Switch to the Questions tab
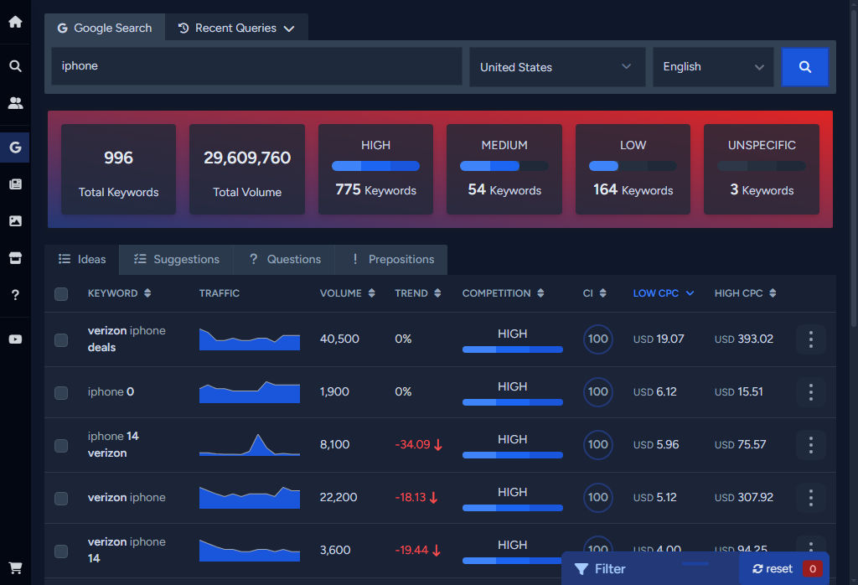Image resolution: width=858 pixels, height=585 pixels. (284, 259)
